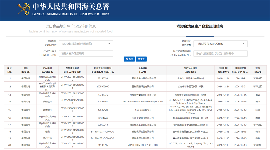This screenshot has height=150, width=270.
Task: Open the product category dropdown
Action: pyautogui.click(x=86, y=44)
